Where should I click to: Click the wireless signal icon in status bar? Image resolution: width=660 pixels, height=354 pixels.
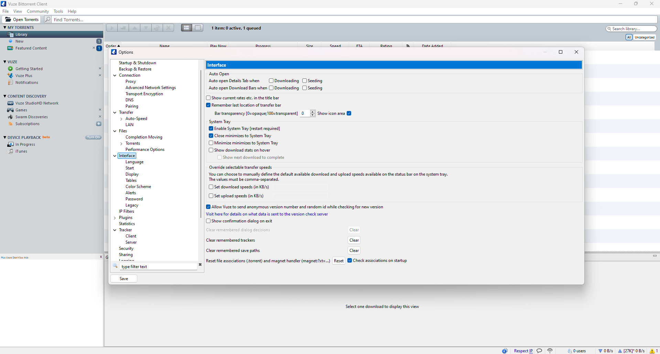tap(550, 351)
